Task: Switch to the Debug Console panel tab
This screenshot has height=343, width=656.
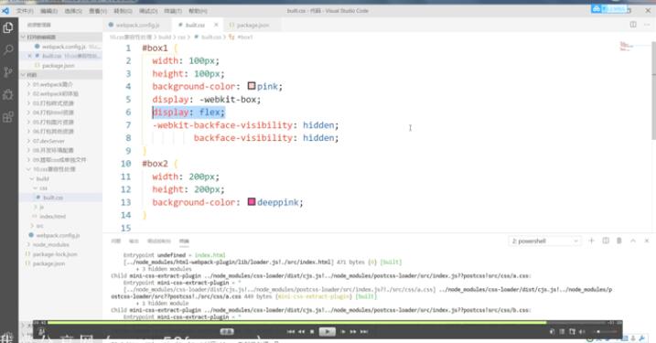Action: pyautogui.click(x=159, y=241)
